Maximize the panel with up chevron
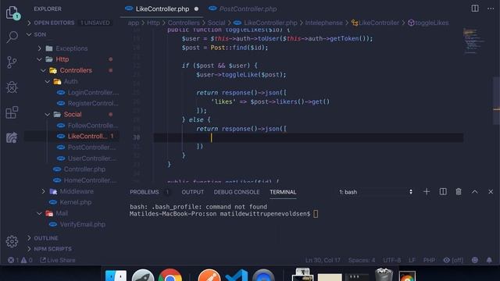The height and width of the screenshot is (281, 500). click(474, 191)
